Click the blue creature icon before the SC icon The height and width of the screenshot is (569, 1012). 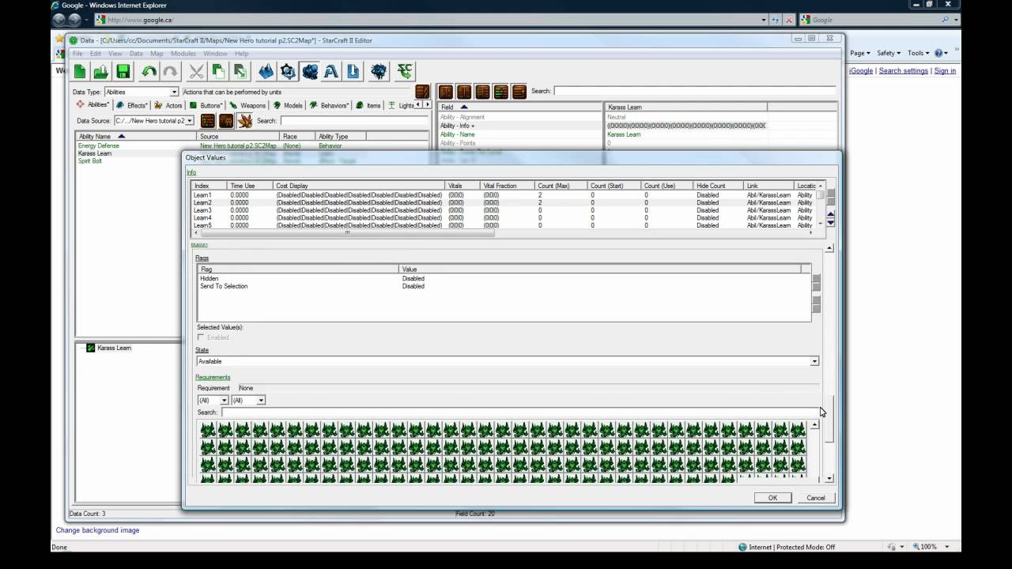pos(379,72)
